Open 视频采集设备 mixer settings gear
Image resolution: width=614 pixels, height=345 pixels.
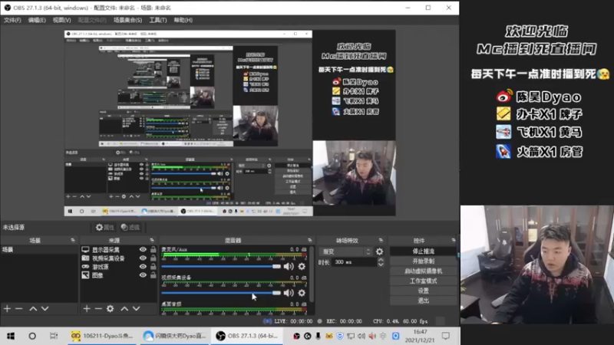tap(302, 293)
